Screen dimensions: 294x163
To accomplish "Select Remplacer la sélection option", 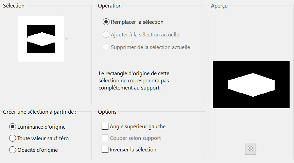I will coord(106,22).
